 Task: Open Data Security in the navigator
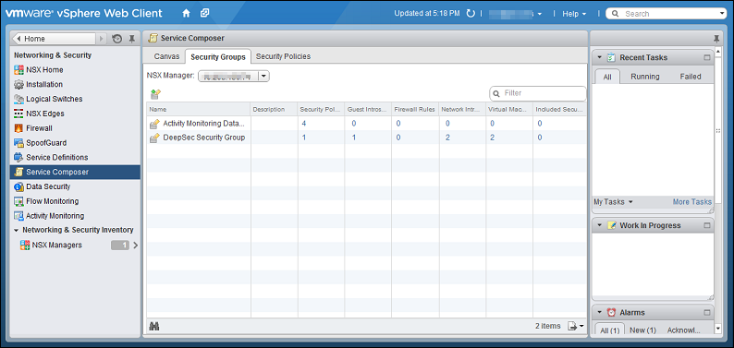coord(48,186)
